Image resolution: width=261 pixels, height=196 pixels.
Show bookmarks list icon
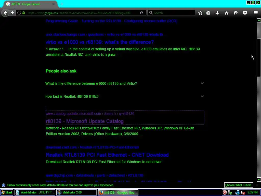coord(208,13)
